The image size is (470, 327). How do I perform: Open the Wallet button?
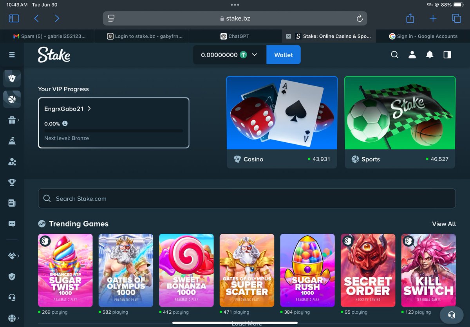pyautogui.click(x=284, y=55)
